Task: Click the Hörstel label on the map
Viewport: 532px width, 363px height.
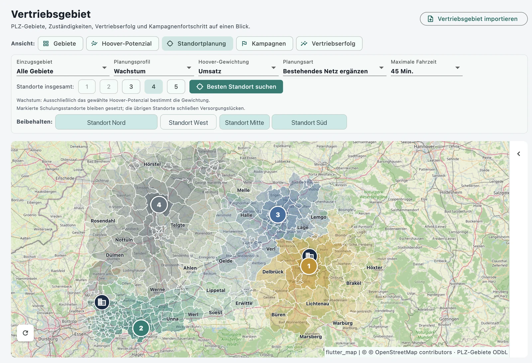Action: coord(152,164)
